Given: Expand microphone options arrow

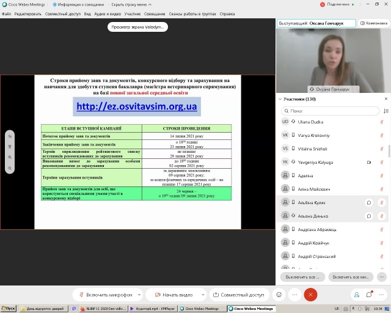Looking at the screenshot, I should tap(139, 295).
